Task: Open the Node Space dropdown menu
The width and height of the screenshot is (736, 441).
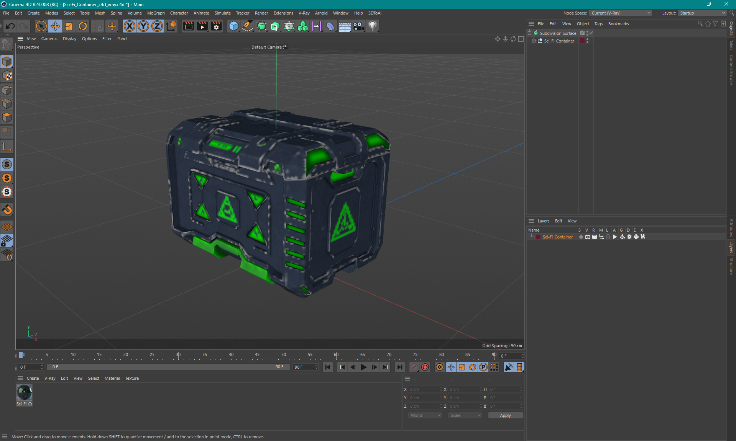Action: click(x=623, y=13)
